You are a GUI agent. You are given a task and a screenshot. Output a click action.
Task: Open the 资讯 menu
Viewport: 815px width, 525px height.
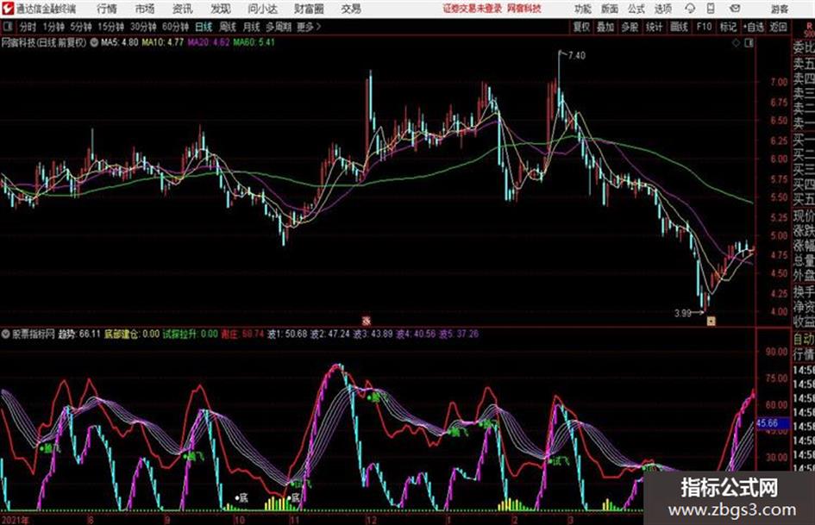pos(183,9)
